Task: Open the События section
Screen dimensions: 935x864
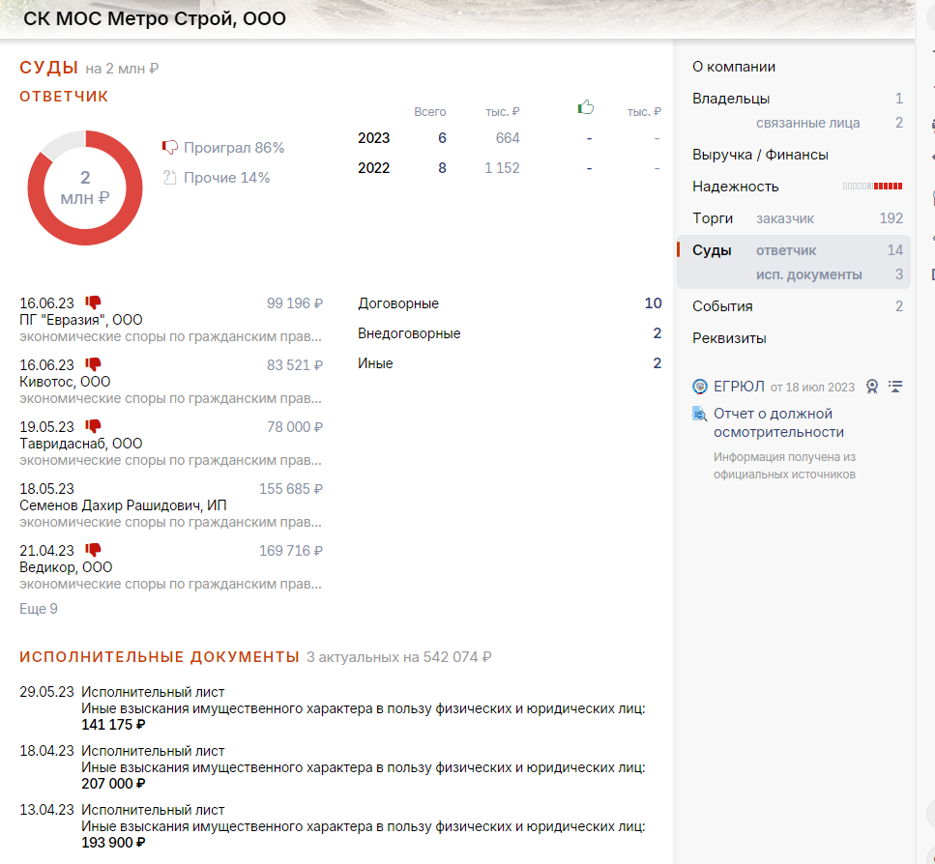Action: (x=722, y=306)
